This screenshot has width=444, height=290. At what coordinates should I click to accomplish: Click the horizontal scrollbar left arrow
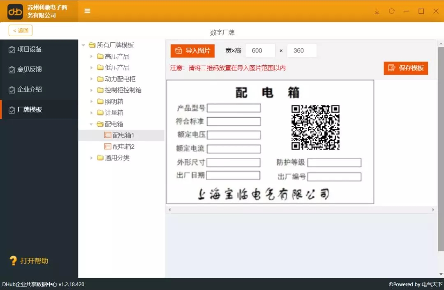pyautogui.click(x=170, y=210)
